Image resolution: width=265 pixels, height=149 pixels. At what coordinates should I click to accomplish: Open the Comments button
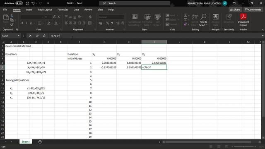[x=253, y=10]
